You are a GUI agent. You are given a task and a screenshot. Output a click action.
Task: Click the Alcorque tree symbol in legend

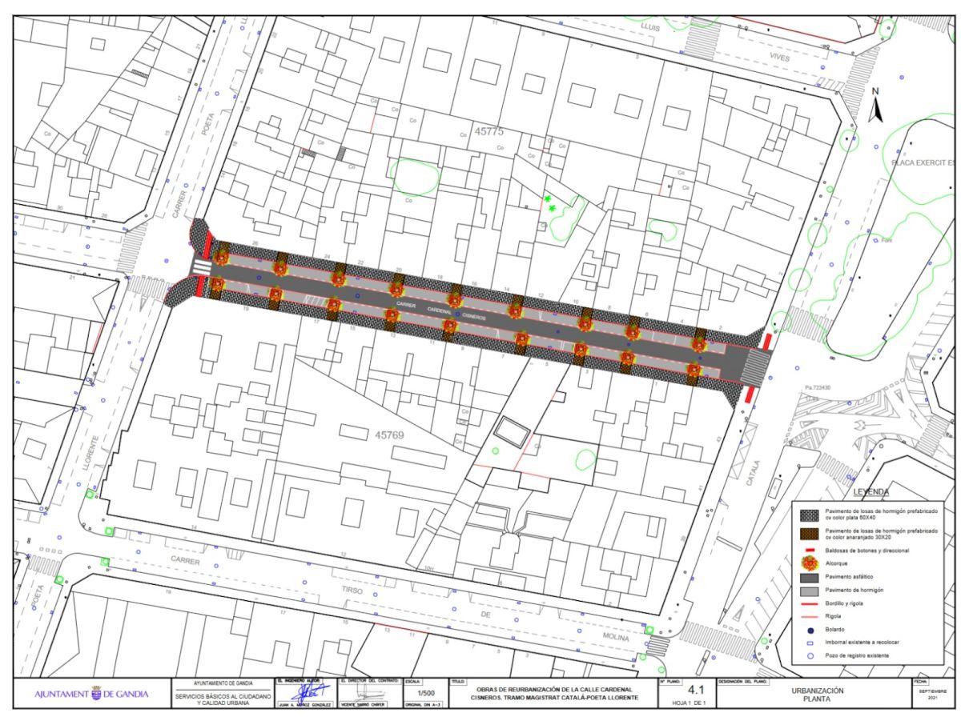(x=811, y=562)
